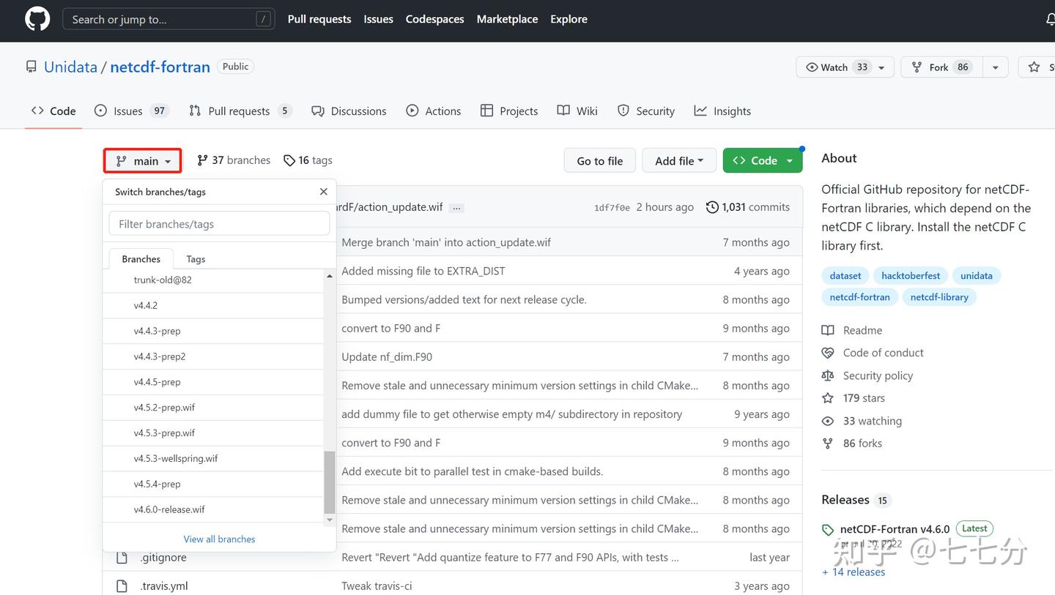Open Codespaces in top navigation

[435, 20]
